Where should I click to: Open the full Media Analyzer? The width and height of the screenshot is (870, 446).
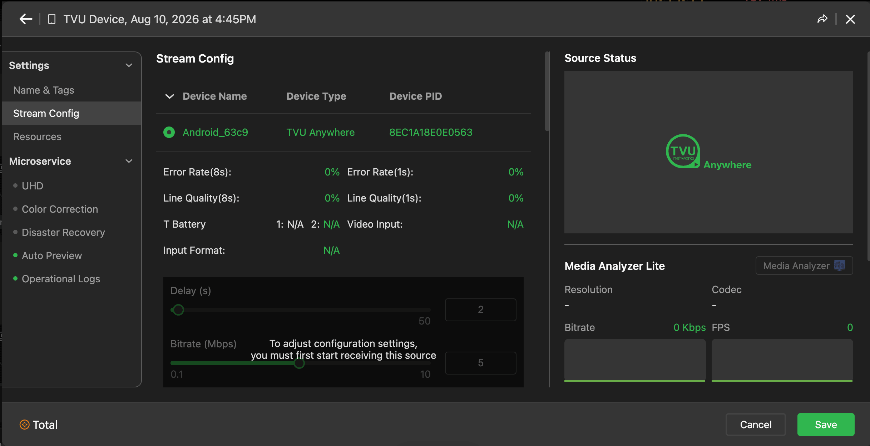(x=804, y=266)
